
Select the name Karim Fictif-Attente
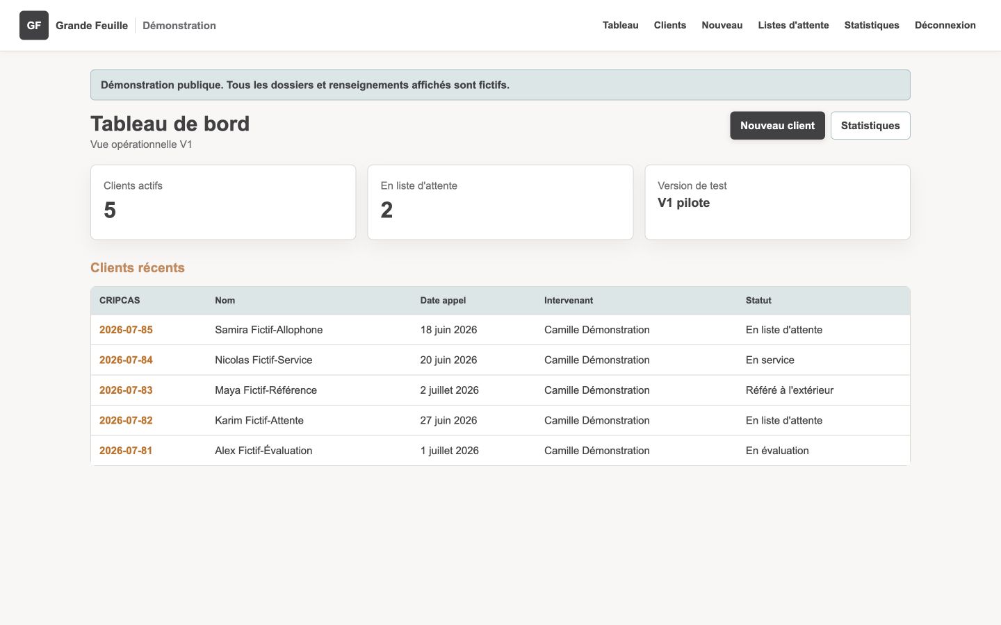tap(259, 420)
